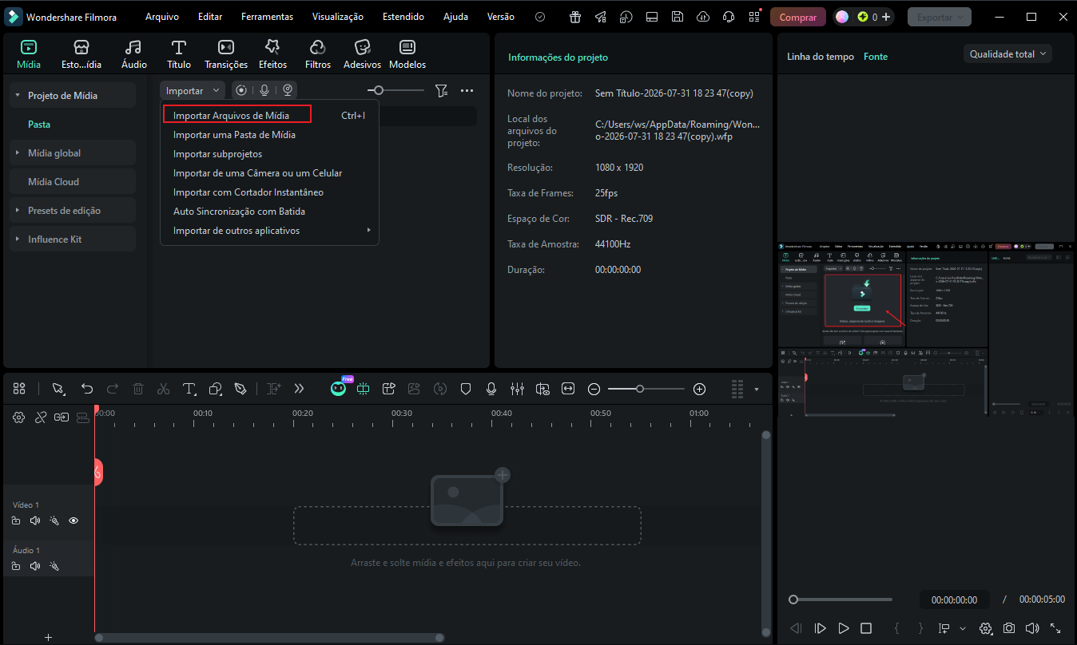Hide the Vídeo 1 track with eye icon

(74, 520)
